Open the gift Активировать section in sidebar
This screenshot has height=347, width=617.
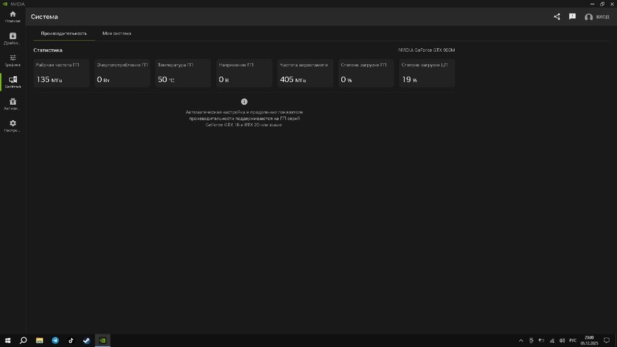pos(12,104)
